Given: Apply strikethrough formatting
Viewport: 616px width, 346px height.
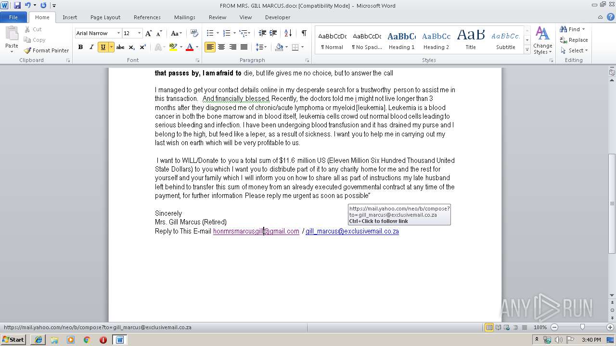Looking at the screenshot, I should click(120, 47).
